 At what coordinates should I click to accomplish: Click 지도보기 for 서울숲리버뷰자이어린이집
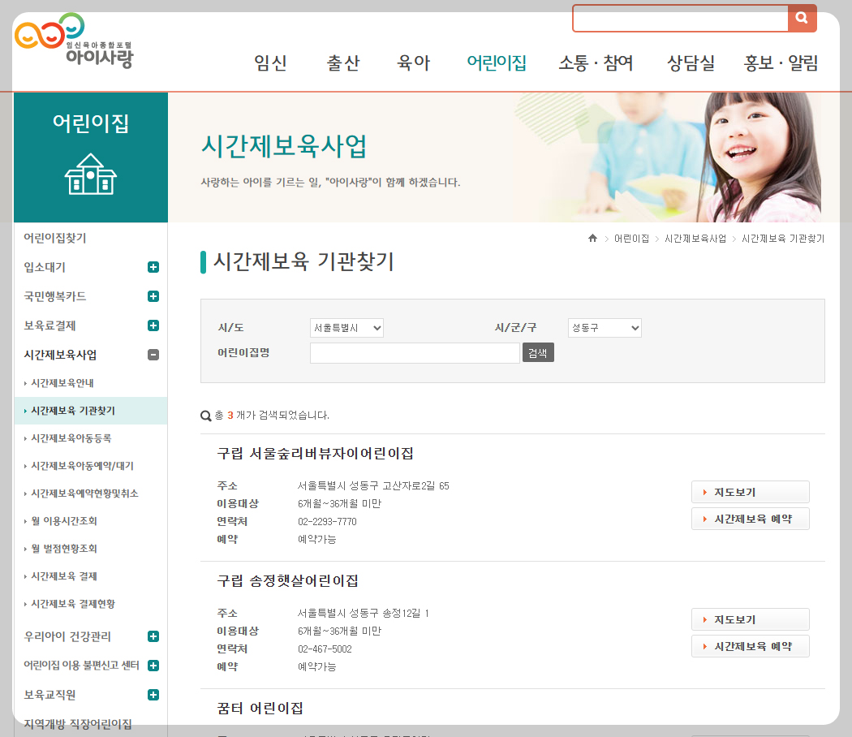(751, 492)
